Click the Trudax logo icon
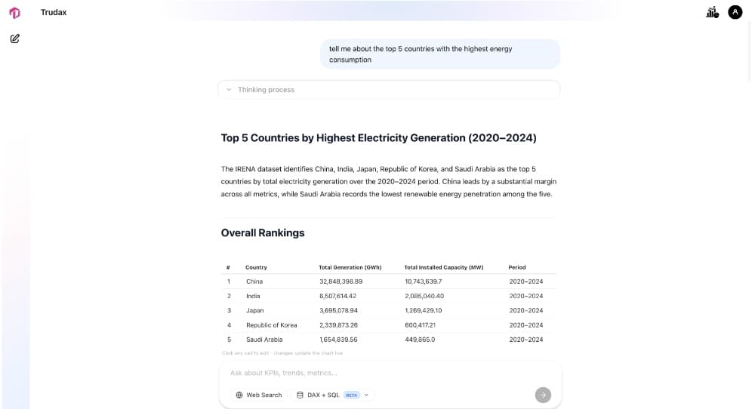Image resolution: width=755 pixels, height=409 pixels. [15, 13]
